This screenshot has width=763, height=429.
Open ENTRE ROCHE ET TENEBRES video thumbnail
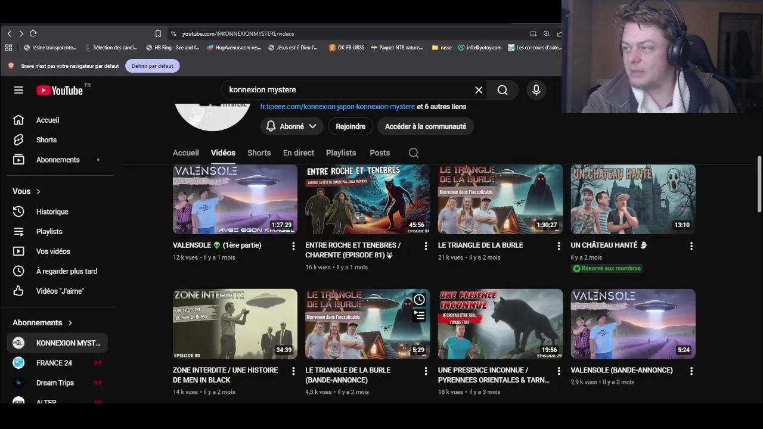pos(368,199)
